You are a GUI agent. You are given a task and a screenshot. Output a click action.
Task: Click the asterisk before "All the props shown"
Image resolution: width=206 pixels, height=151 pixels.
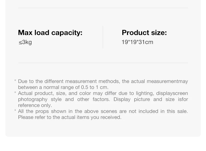tap(15, 111)
